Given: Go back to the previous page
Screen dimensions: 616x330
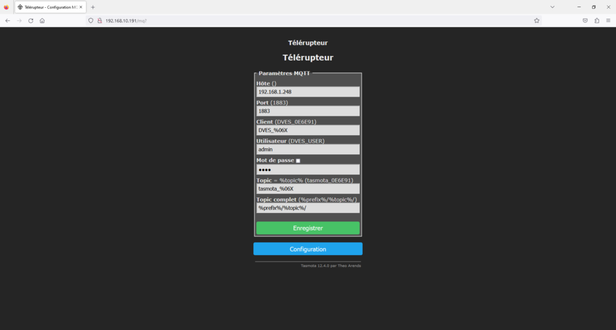Looking at the screenshot, I should click(8, 21).
